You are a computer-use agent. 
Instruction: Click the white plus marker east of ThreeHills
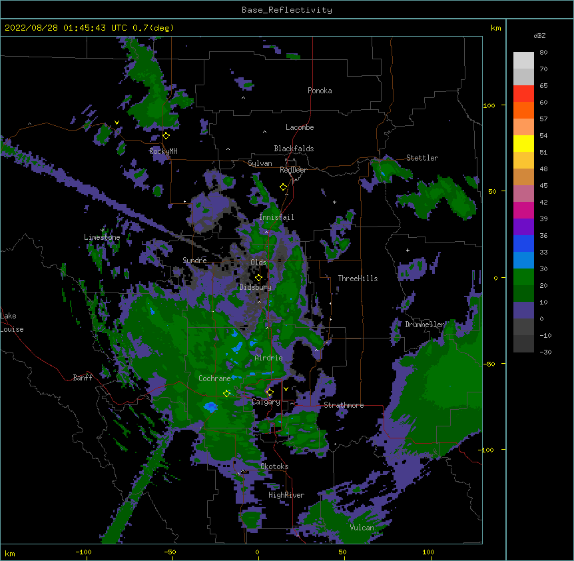pos(408,250)
